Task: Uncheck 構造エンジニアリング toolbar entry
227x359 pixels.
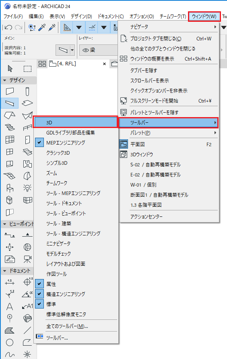Action: click(x=76, y=294)
